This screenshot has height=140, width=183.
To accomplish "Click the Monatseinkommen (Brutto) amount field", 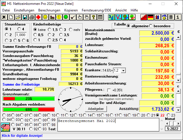I will pyautogui.click(x=157, y=33).
